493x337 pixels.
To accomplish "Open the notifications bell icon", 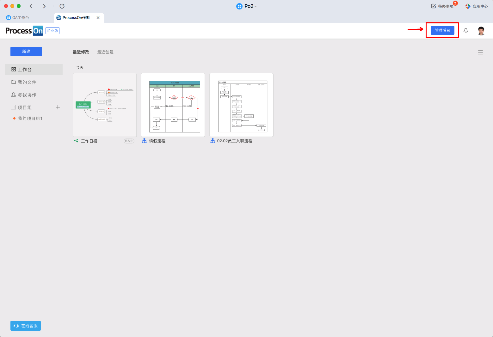I will 466,31.
